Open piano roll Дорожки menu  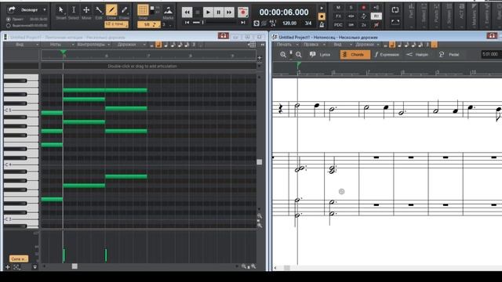coord(127,45)
